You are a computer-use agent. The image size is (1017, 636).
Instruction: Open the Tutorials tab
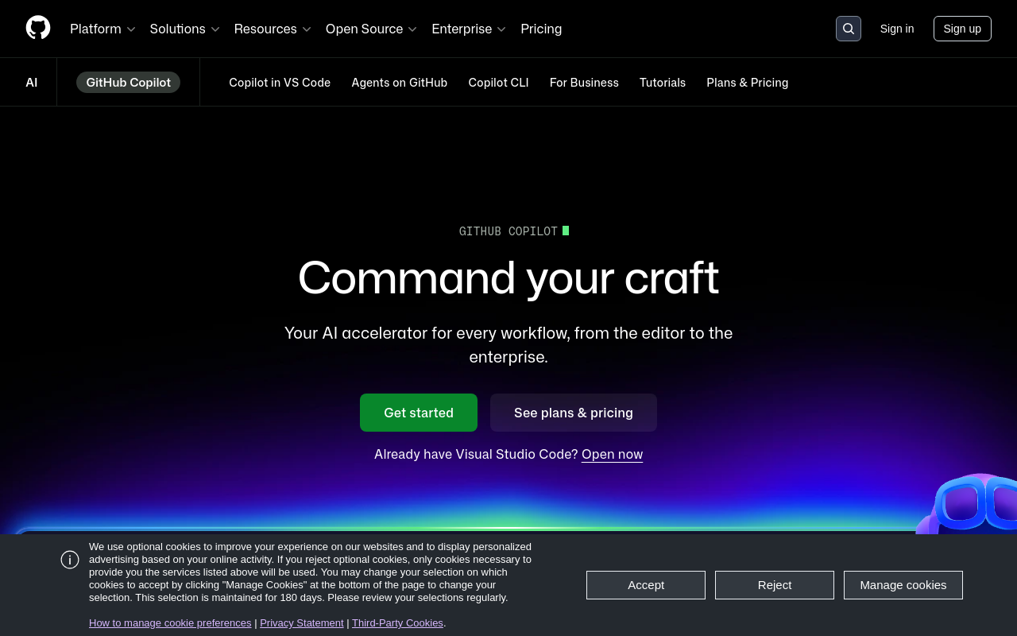coord(663,82)
